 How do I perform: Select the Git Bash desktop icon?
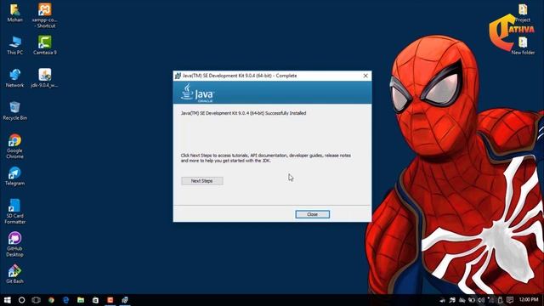click(15, 274)
